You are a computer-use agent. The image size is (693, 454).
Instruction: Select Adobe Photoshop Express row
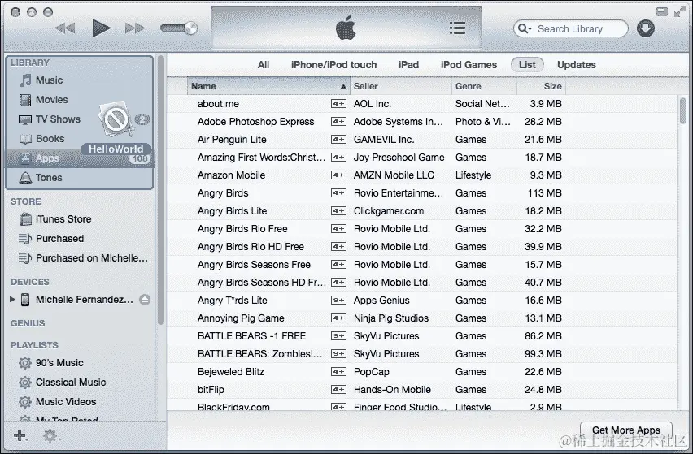point(421,122)
